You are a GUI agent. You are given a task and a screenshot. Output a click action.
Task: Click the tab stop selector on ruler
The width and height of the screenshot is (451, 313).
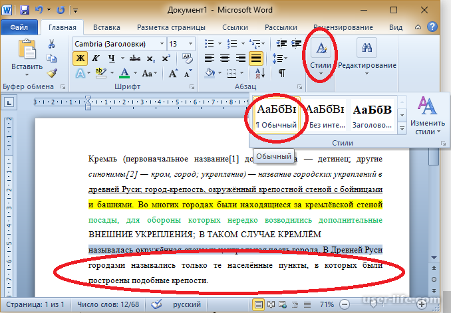pyautogui.click(x=9, y=102)
